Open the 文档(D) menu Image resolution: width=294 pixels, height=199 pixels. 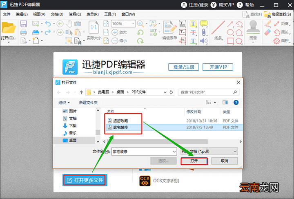point(57,14)
